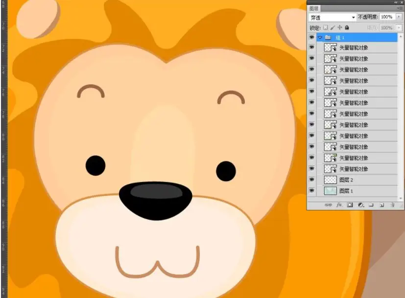This screenshot has height=298, width=405.
Task: Click the layers list scroll down arrow
Action: pyautogui.click(x=401, y=198)
